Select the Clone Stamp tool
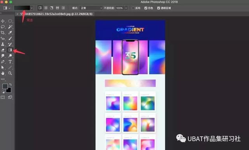 [3, 44]
